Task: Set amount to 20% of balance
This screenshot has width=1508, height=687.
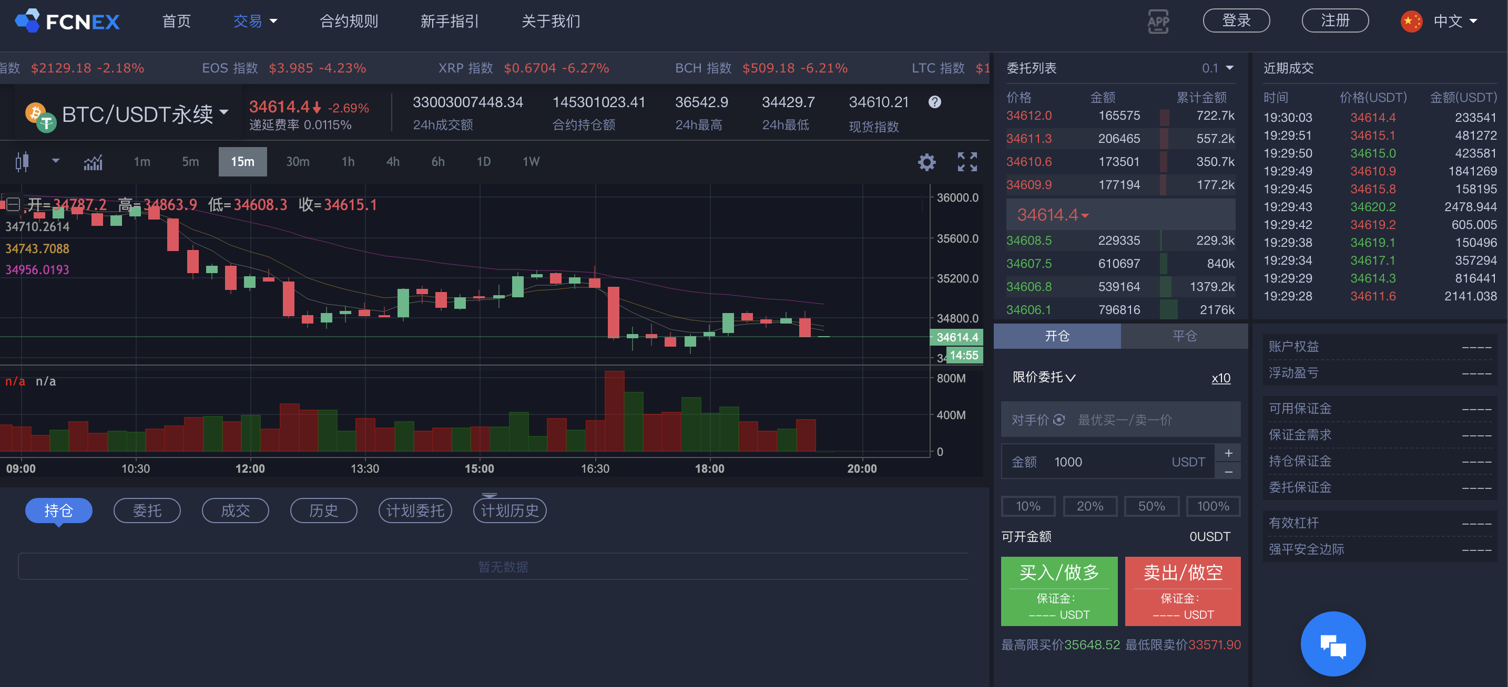Action: 1090,506
